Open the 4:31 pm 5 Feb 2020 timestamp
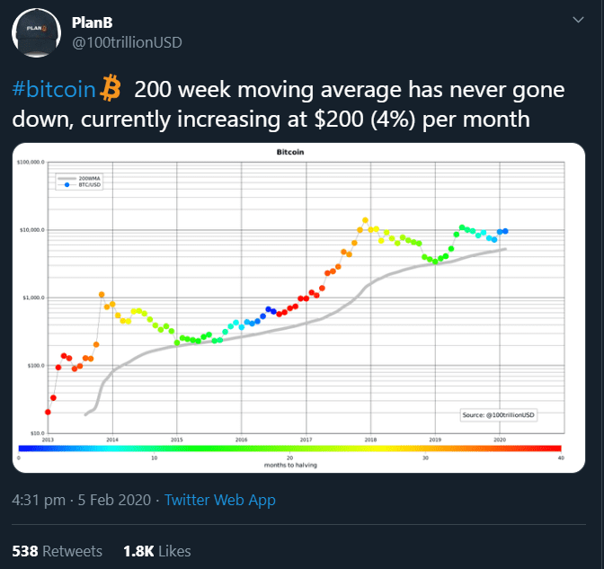The height and width of the screenshot is (569, 604). click(80, 500)
